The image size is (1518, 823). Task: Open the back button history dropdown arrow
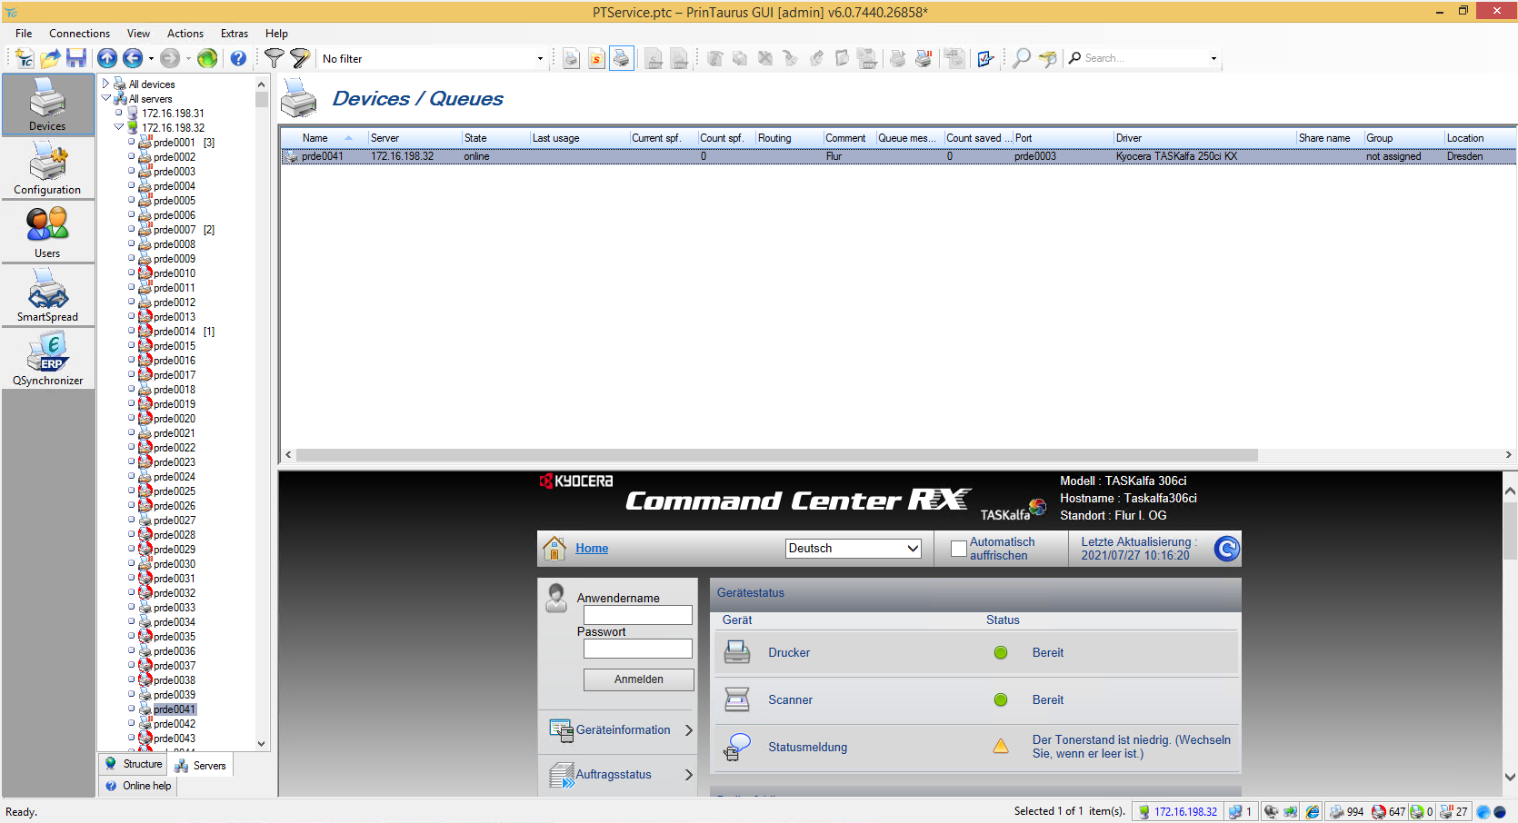click(x=151, y=58)
